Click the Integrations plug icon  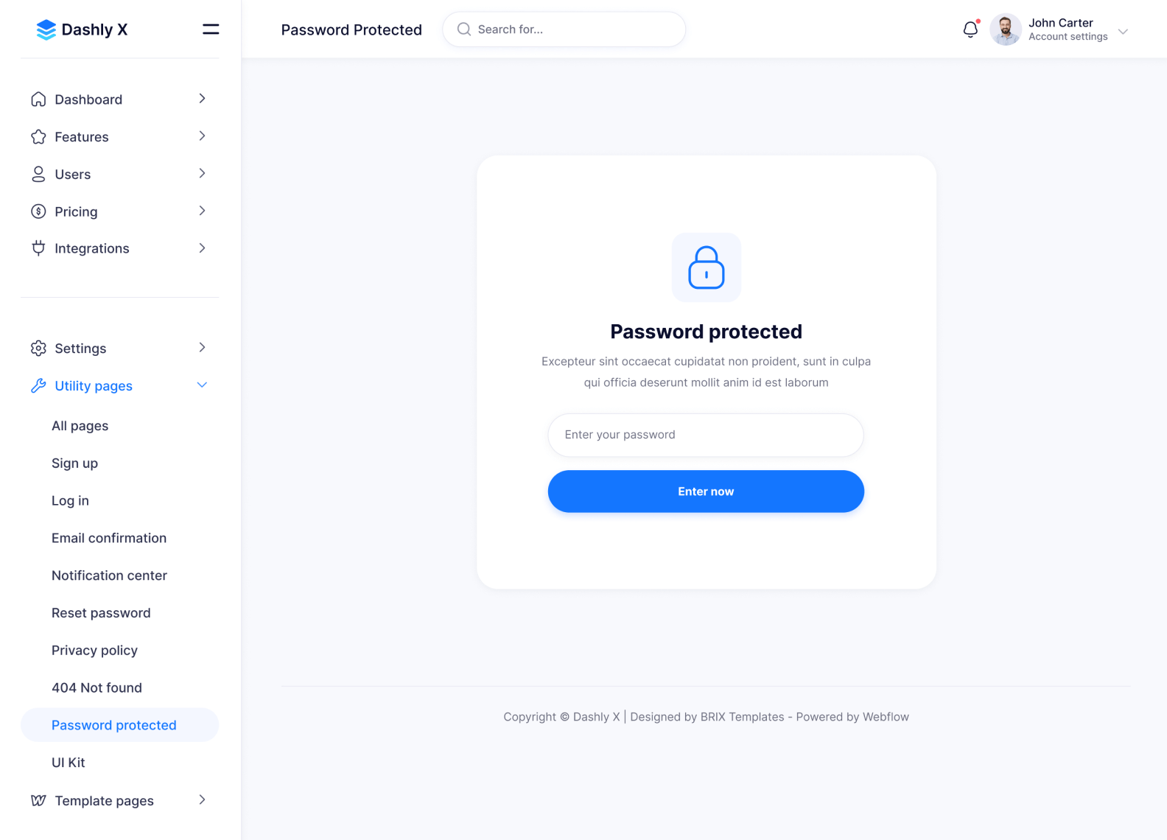pyautogui.click(x=38, y=248)
